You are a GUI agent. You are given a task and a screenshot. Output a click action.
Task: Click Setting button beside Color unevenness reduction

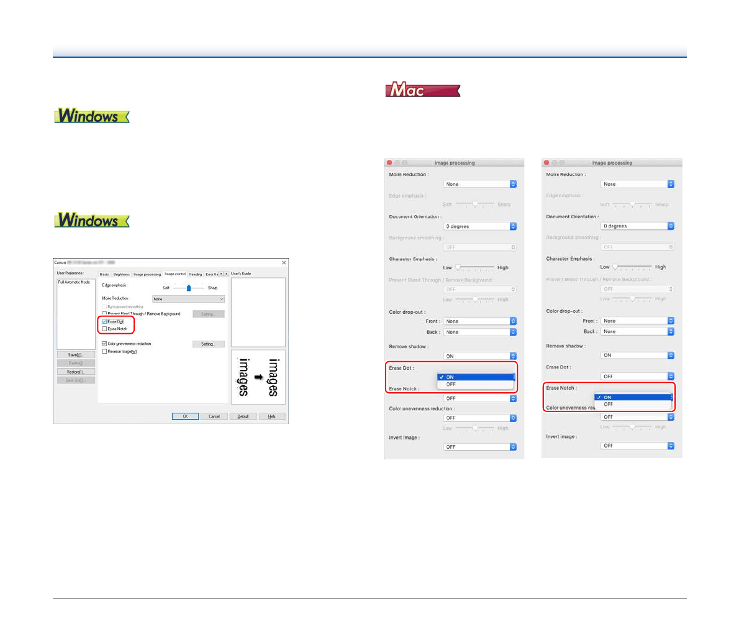[x=208, y=344]
